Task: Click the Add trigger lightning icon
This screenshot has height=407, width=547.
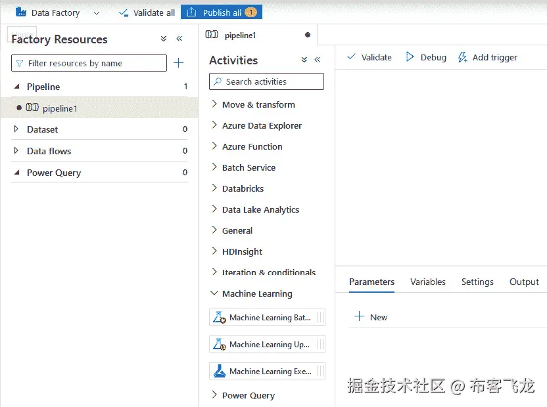Action: tap(463, 57)
